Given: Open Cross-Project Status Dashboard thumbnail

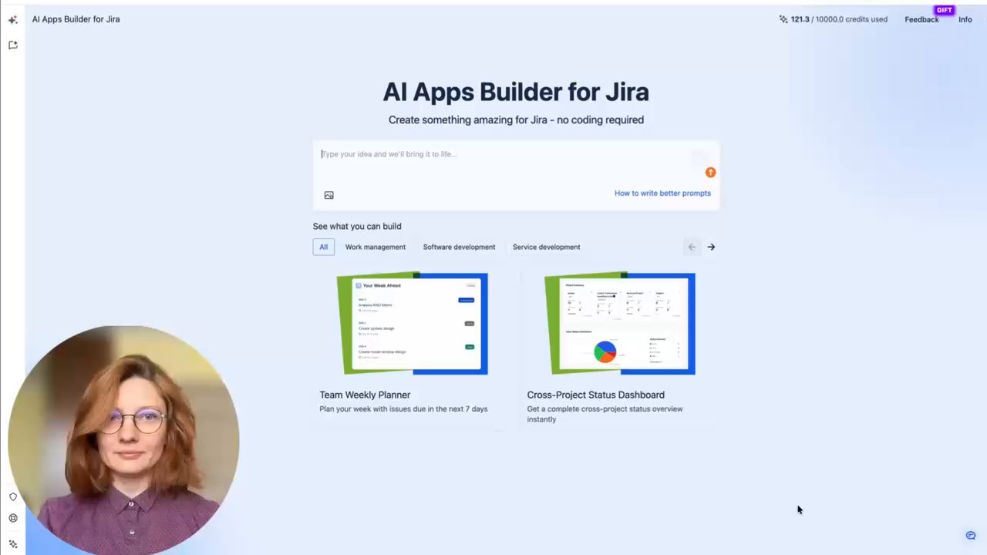Looking at the screenshot, I should click(x=620, y=324).
